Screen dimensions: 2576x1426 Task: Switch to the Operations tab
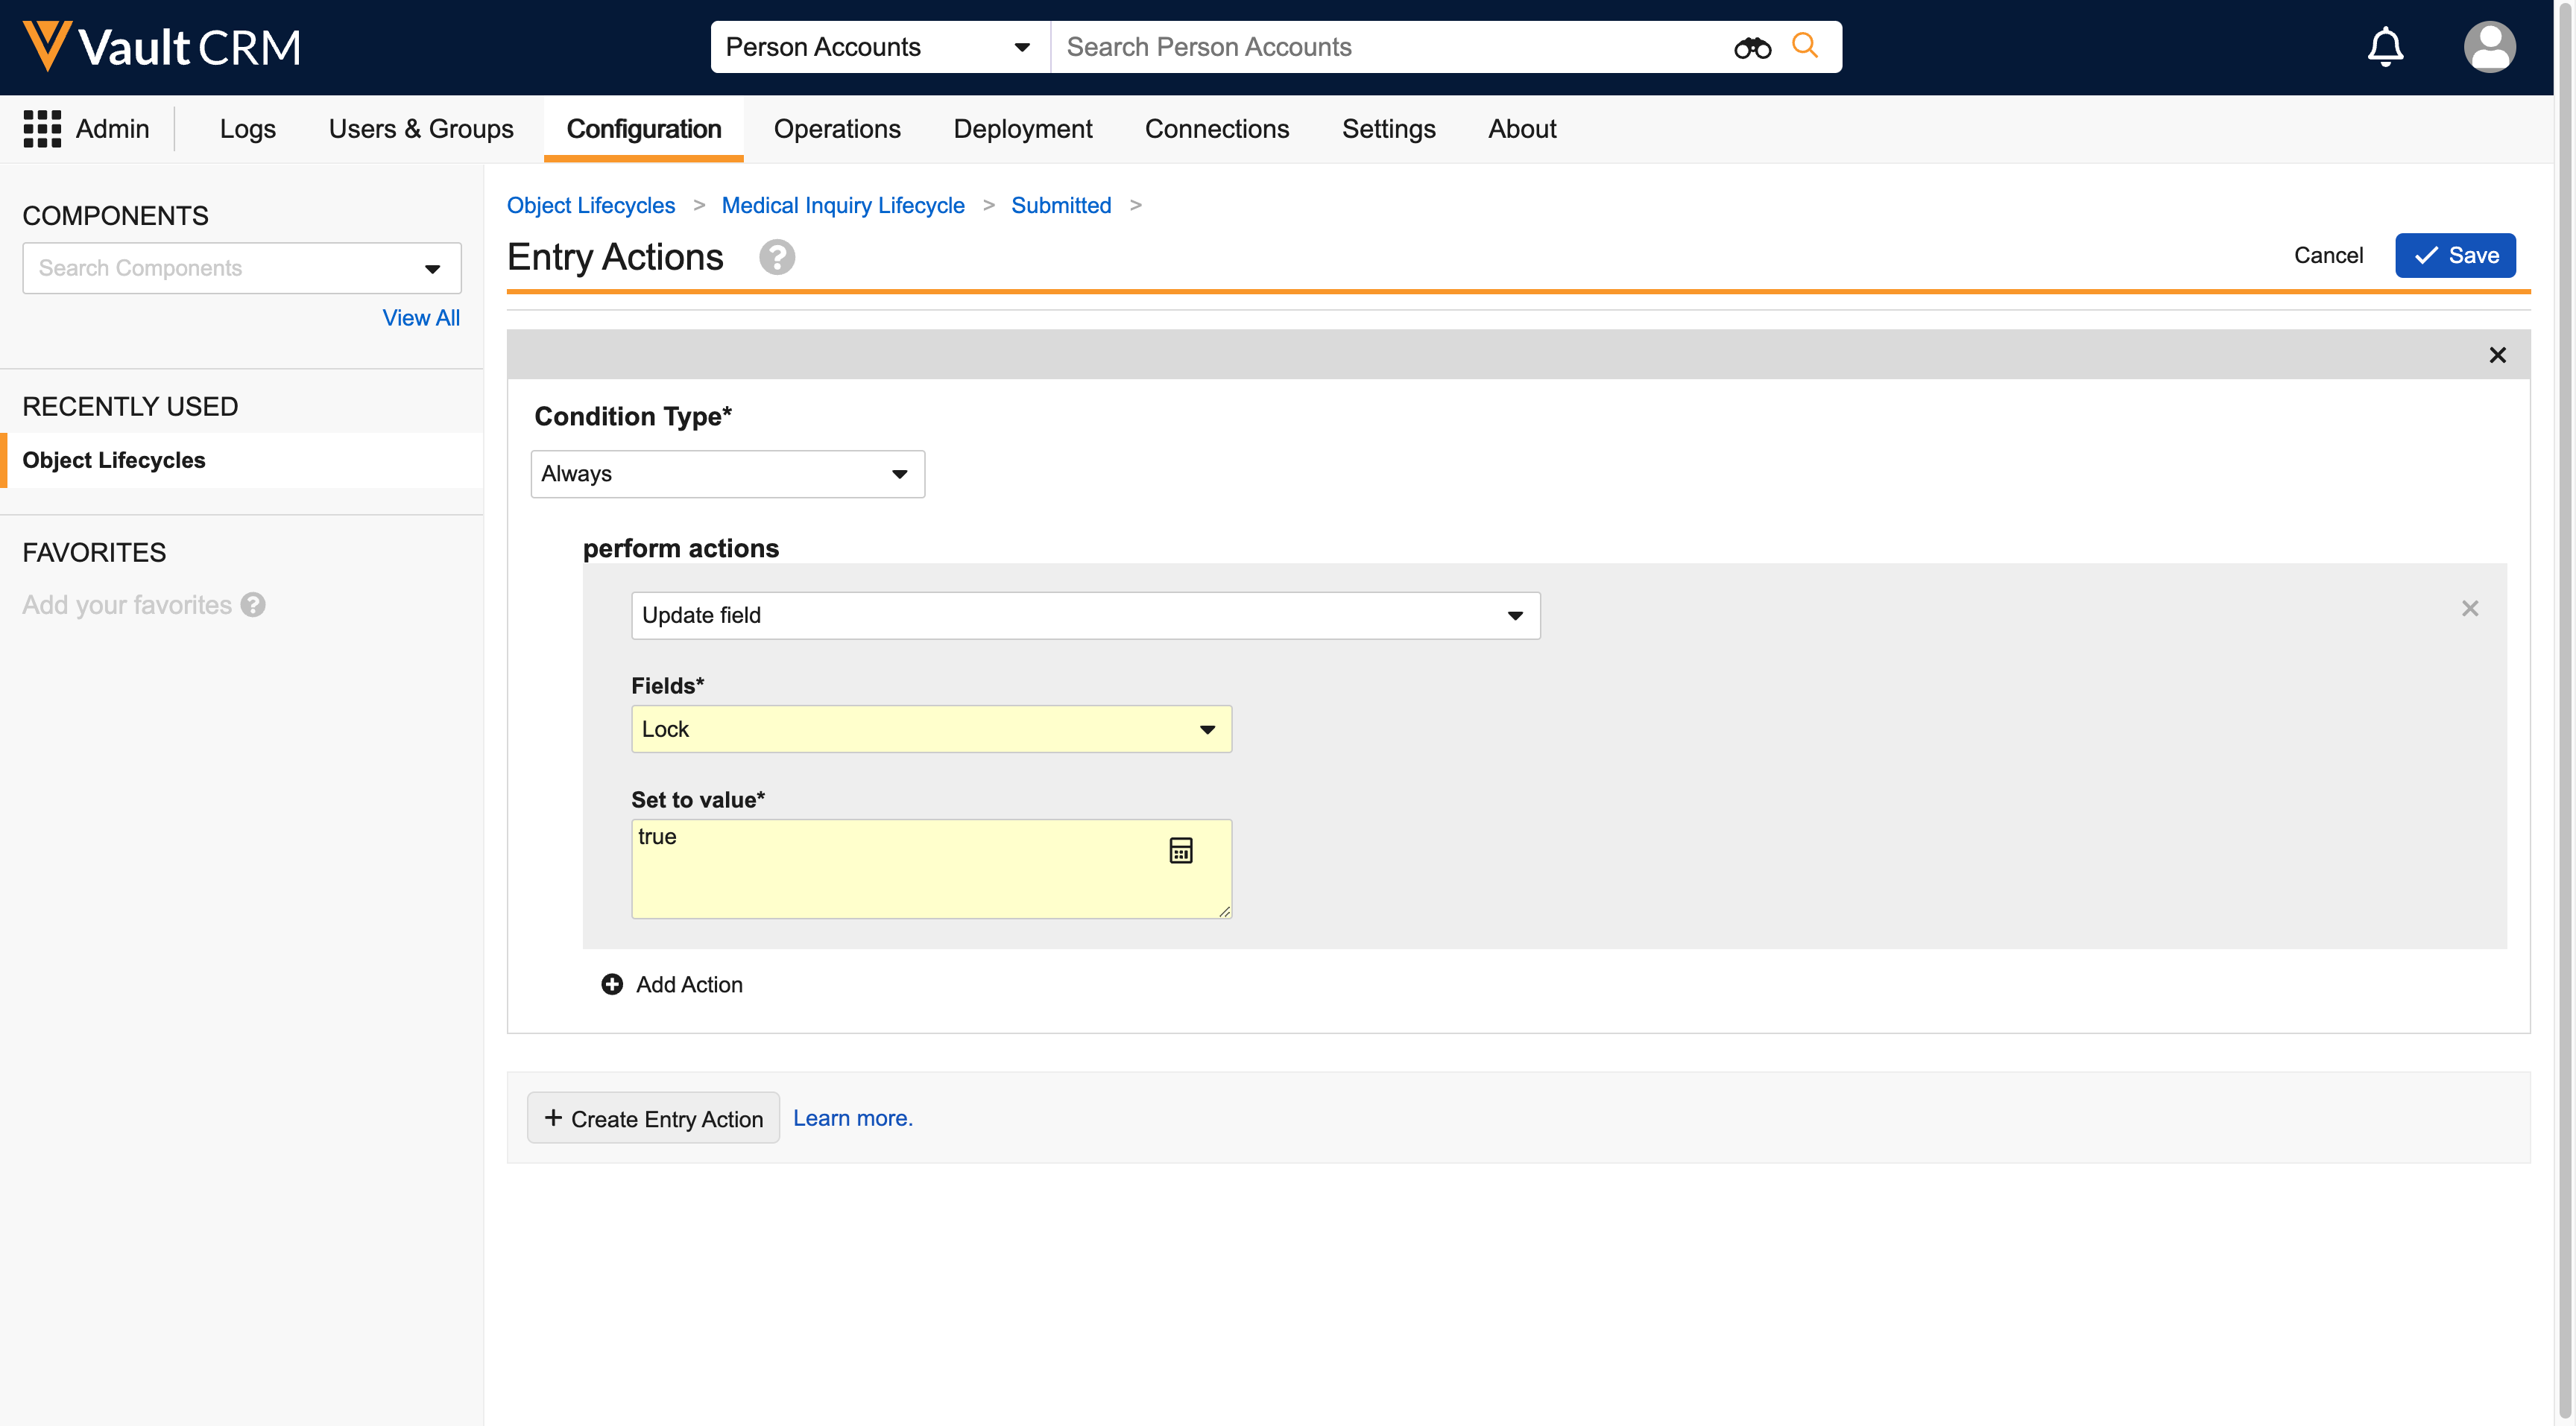click(837, 129)
